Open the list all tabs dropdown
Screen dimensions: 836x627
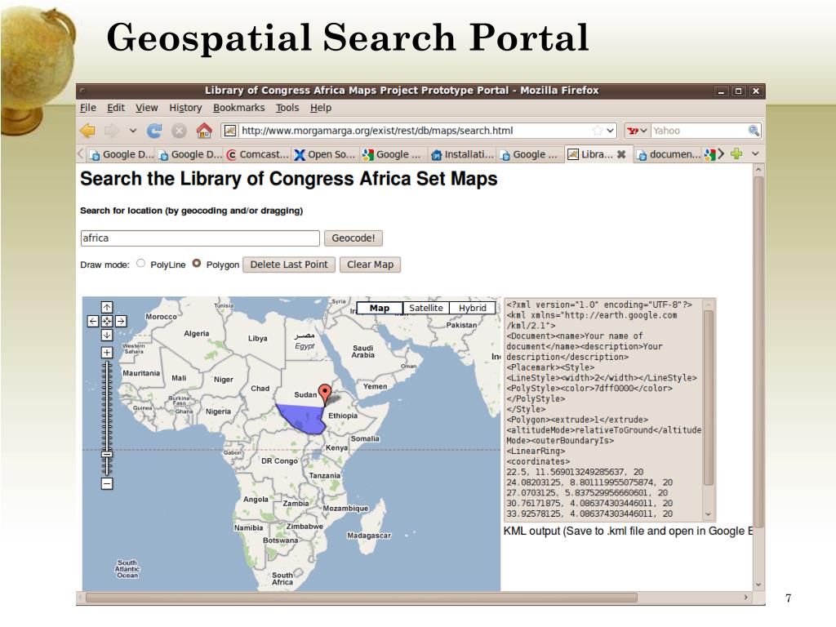point(755,154)
